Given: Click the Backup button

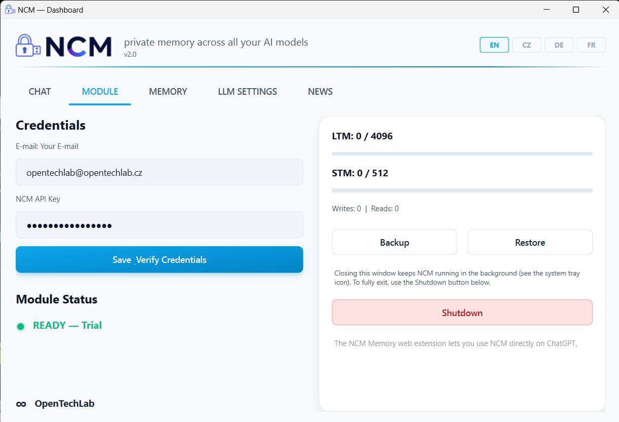Looking at the screenshot, I should (395, 242).
